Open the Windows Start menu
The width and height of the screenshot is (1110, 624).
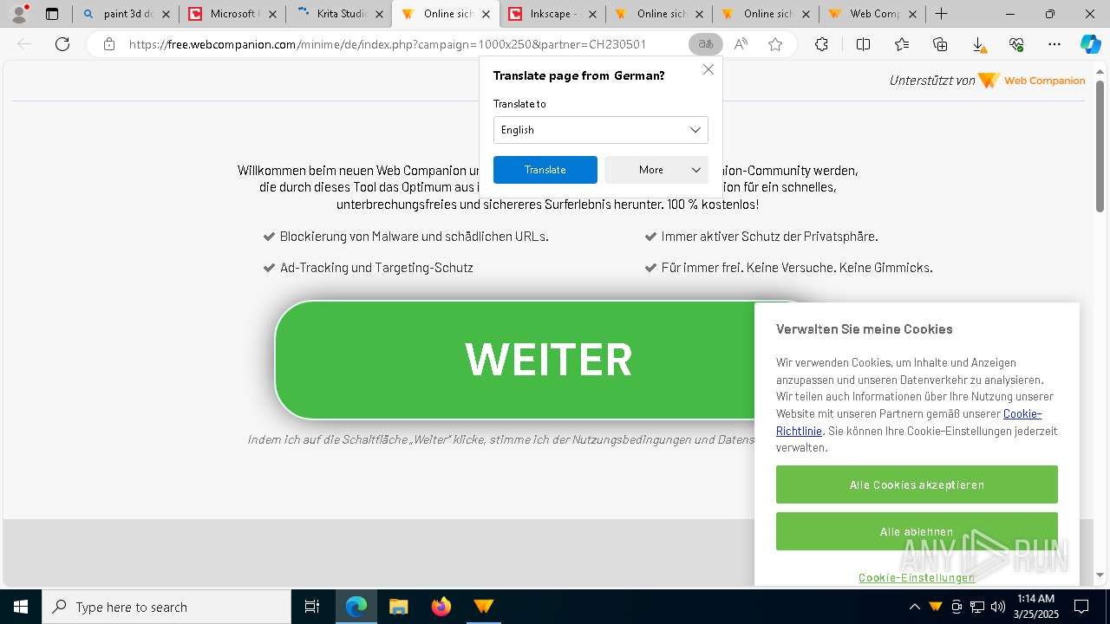[21, 607]
